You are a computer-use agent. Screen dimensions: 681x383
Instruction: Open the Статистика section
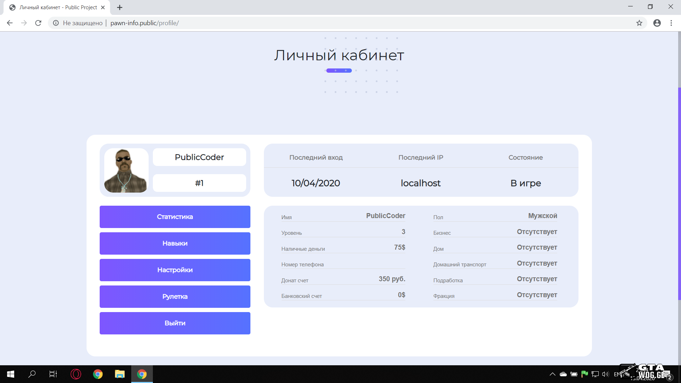(175, 217)
